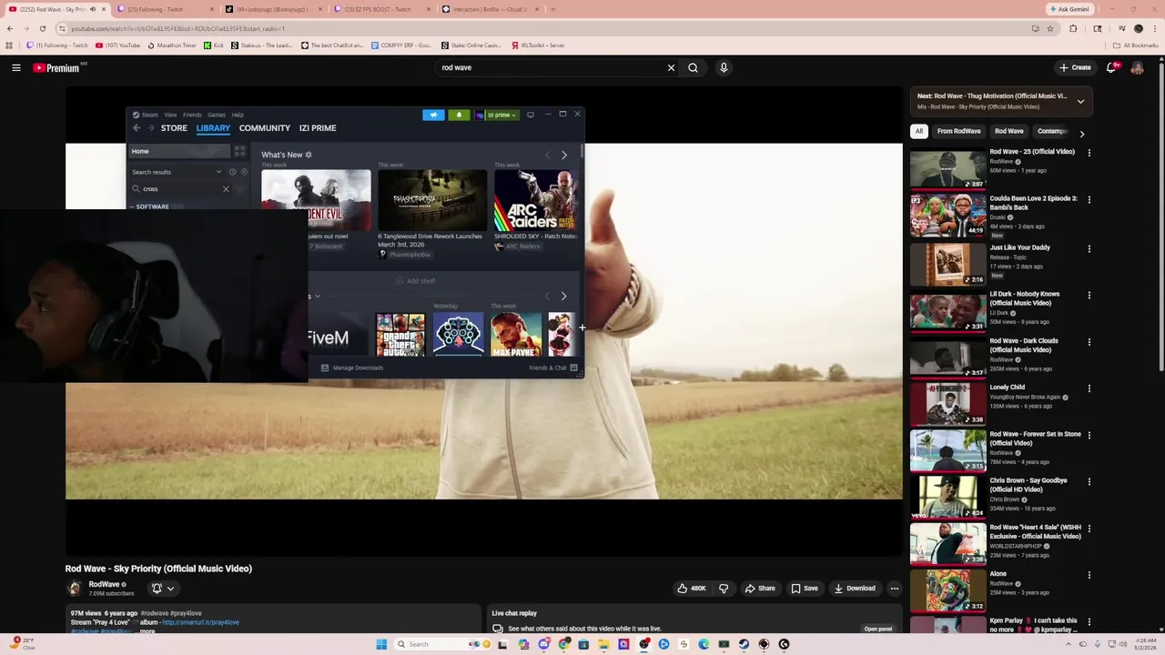The image size is (1165, 655).
Task: Toggle Steam library collections grid view icon
Action: click(x=240, y=151)
